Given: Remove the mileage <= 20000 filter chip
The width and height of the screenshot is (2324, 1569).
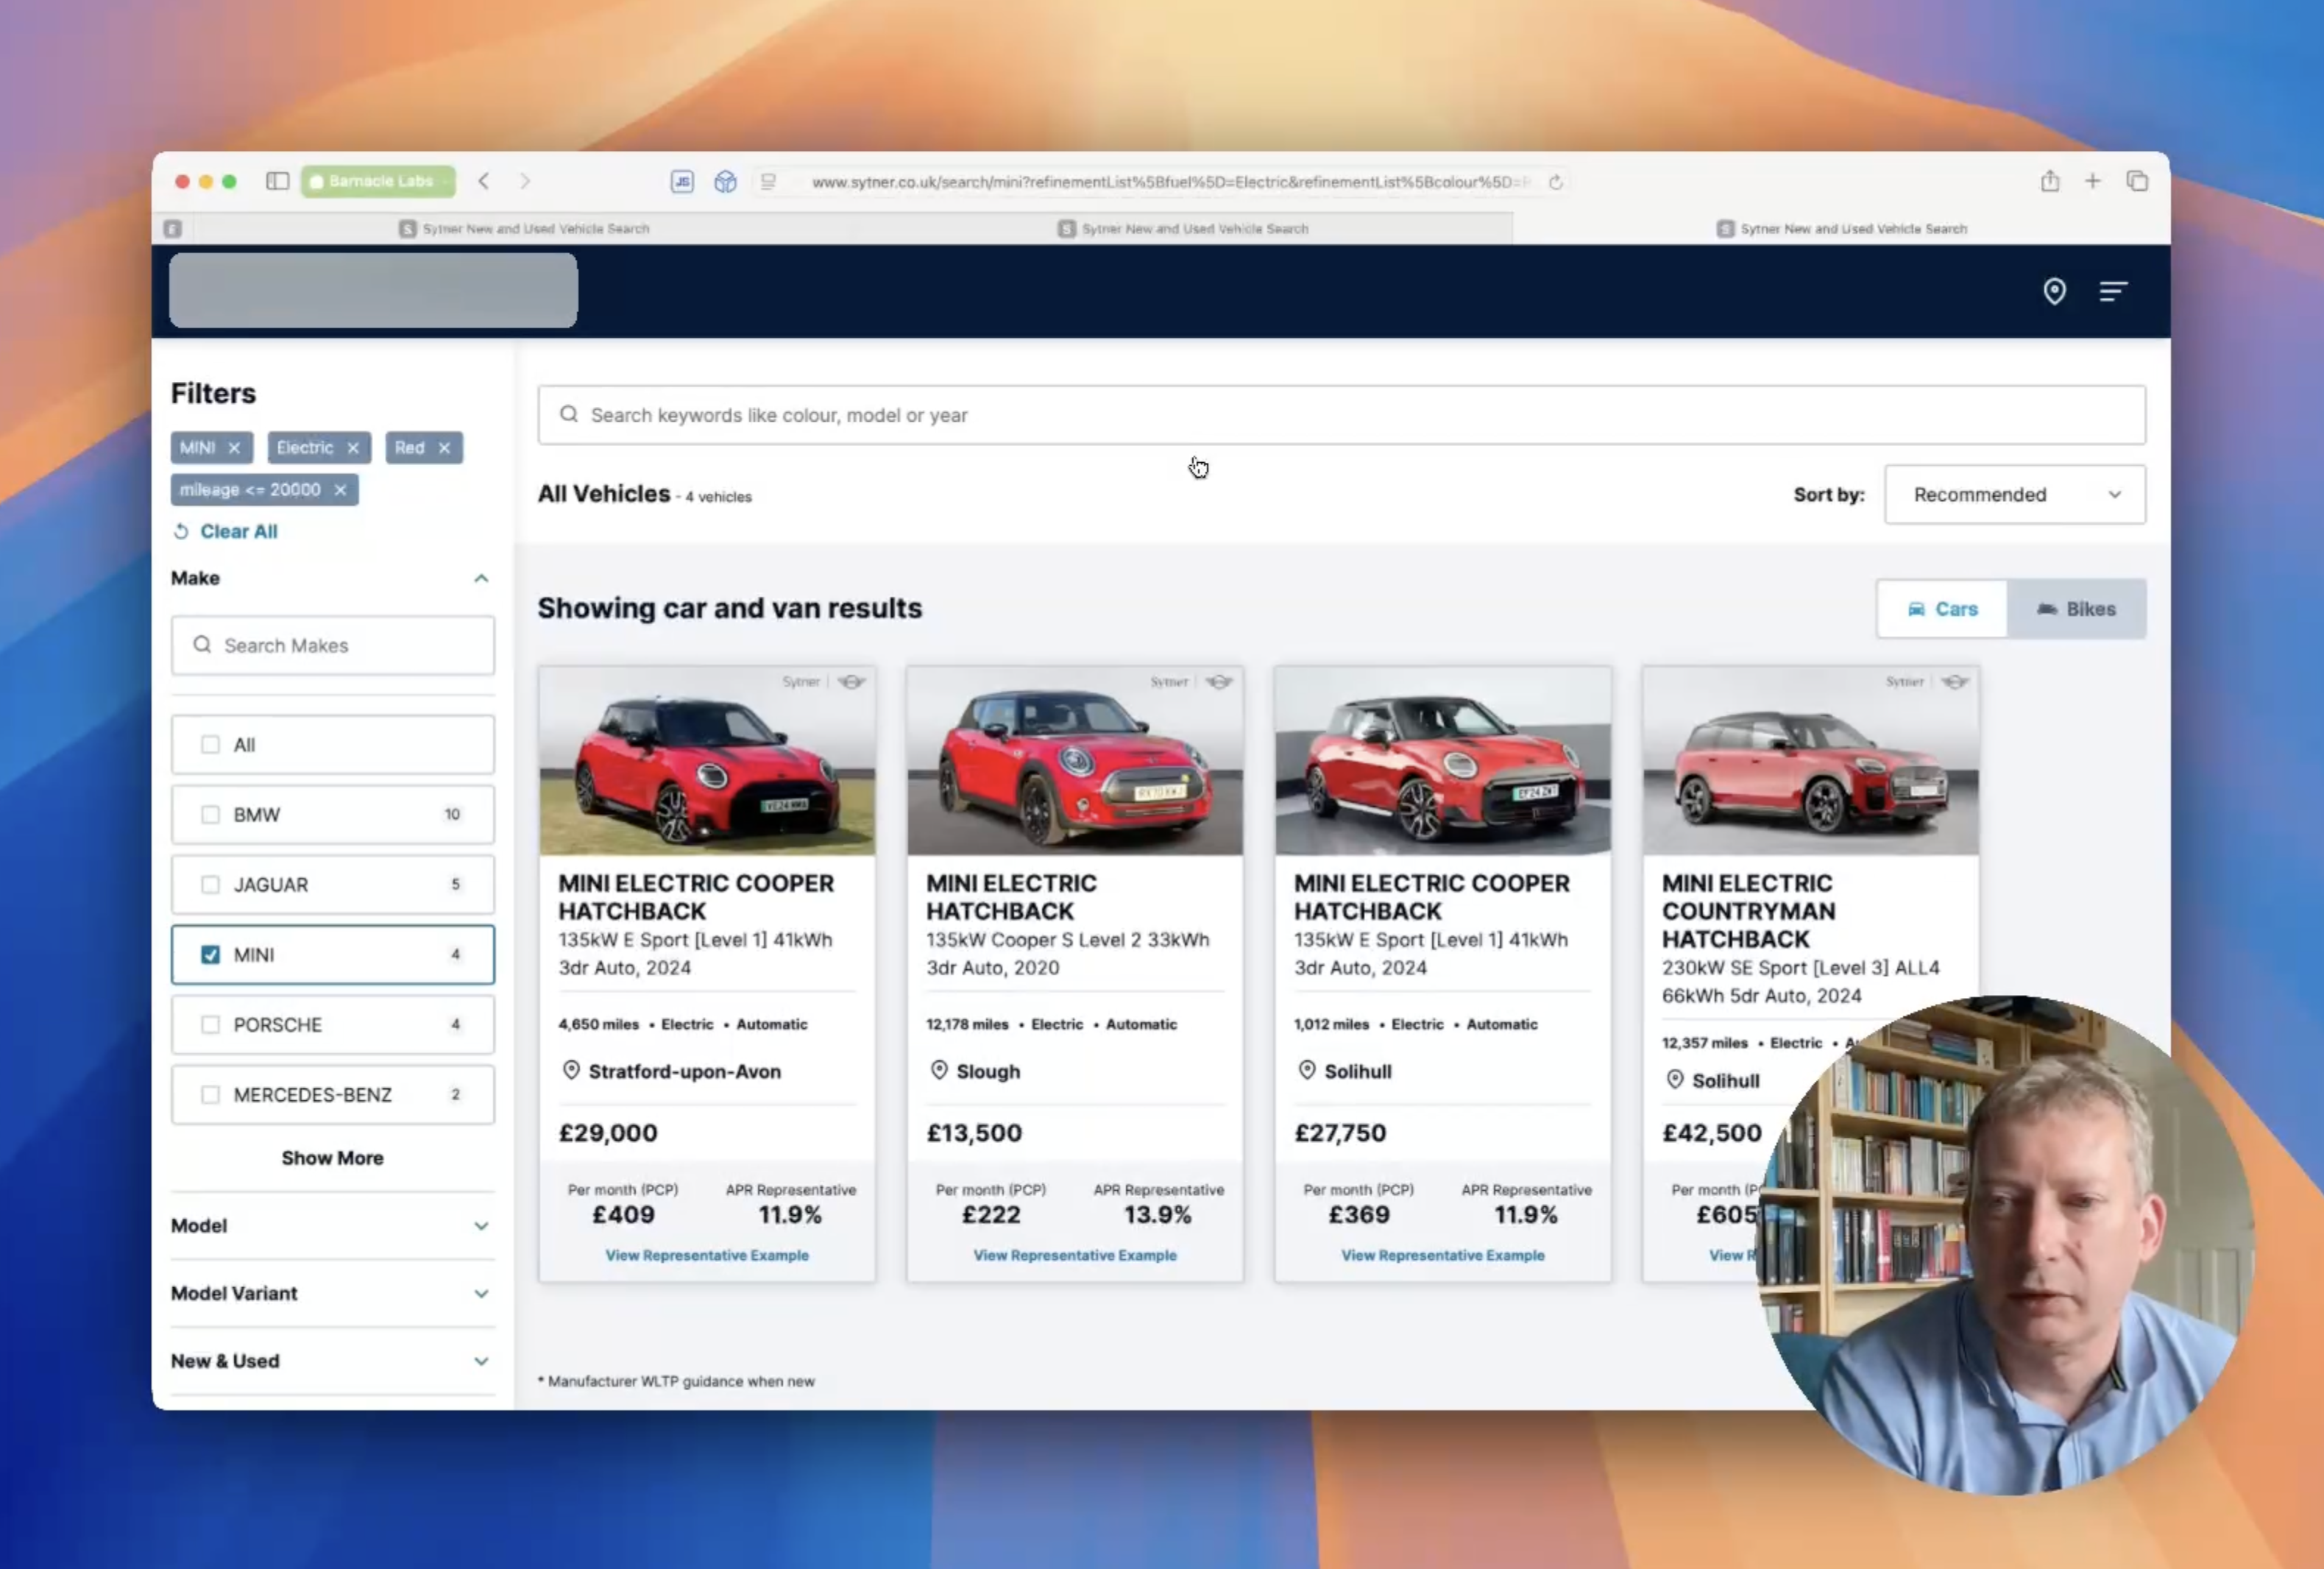Looking at the screenshot, I should click(x=340, y=490).
